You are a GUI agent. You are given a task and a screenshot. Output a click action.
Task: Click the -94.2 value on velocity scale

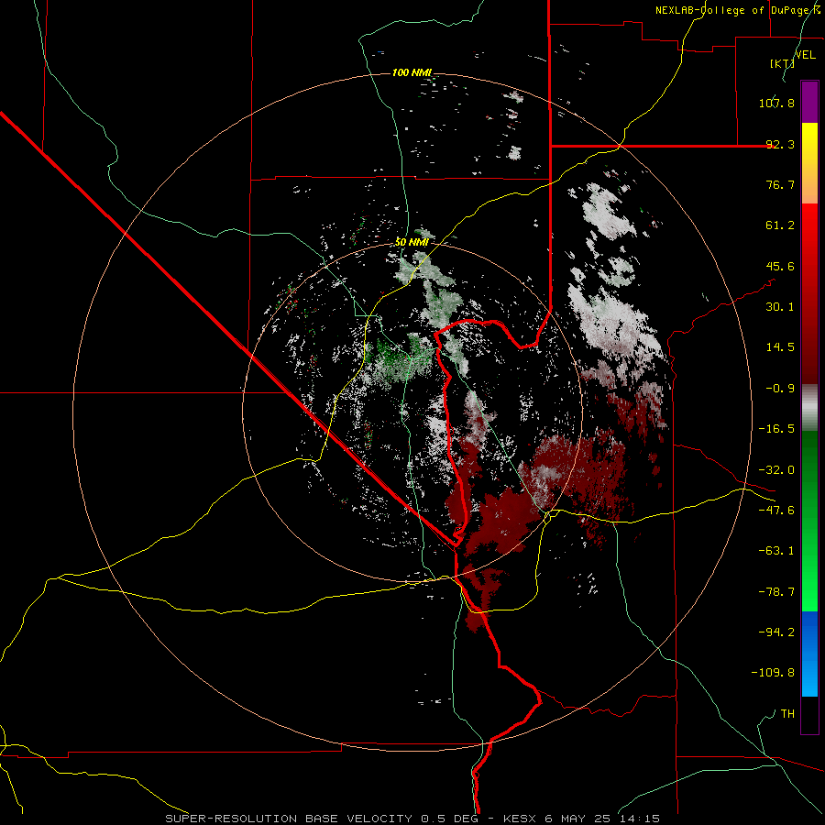[776, 632]
